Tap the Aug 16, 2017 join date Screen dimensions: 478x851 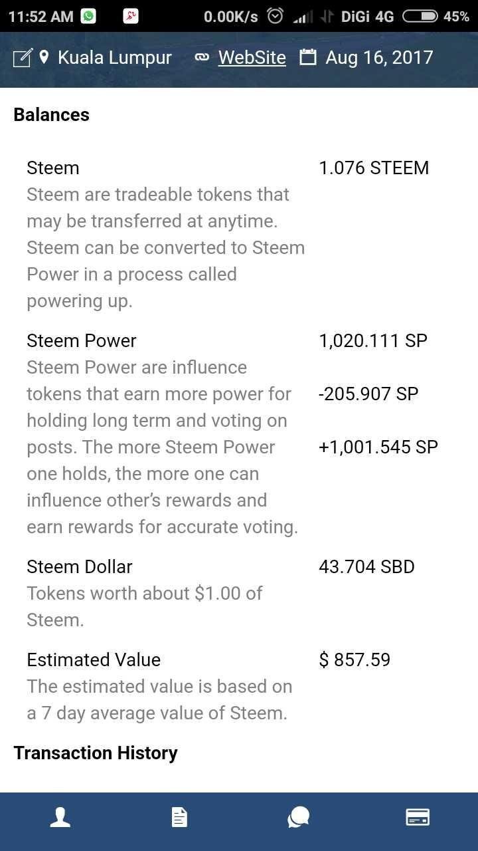[379, 58]
